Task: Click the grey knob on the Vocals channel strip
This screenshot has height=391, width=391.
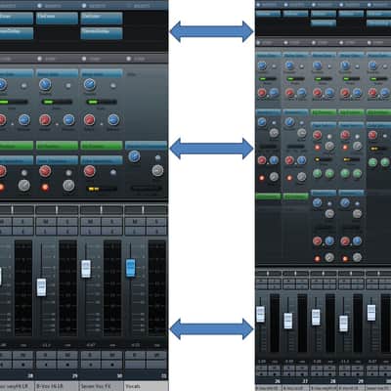Action: tap(157, 170)
